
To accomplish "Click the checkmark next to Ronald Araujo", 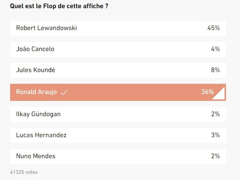I will [x=64, y=92].
